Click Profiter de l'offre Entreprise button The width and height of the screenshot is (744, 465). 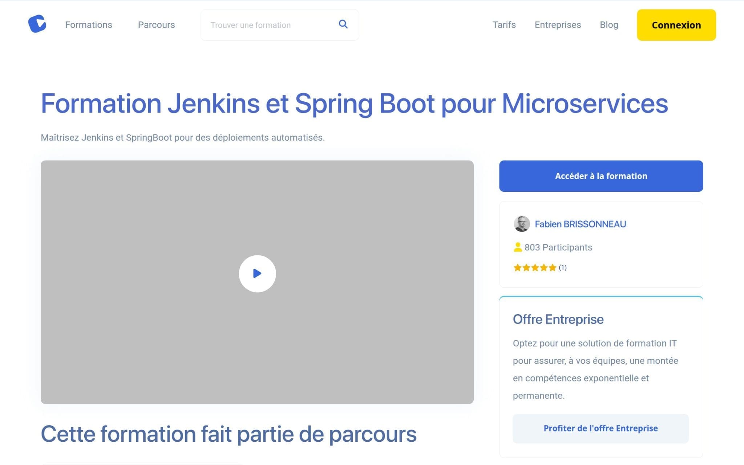601,428
